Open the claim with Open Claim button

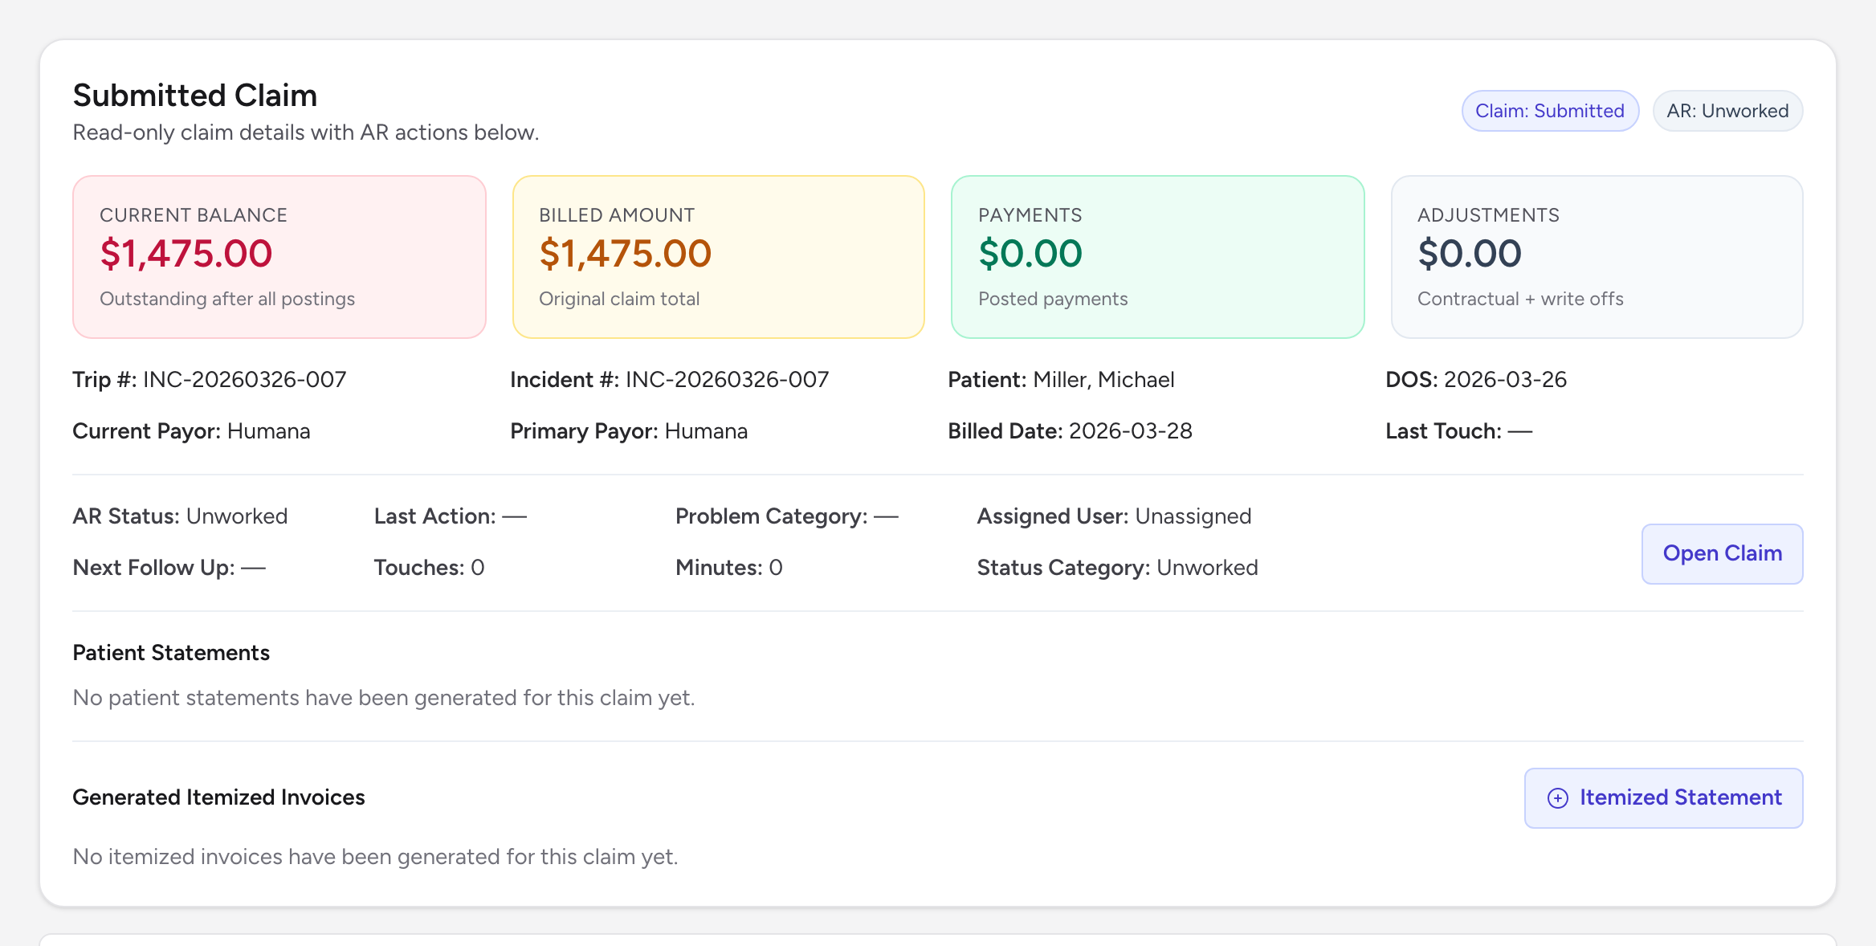click(1722, 554)
